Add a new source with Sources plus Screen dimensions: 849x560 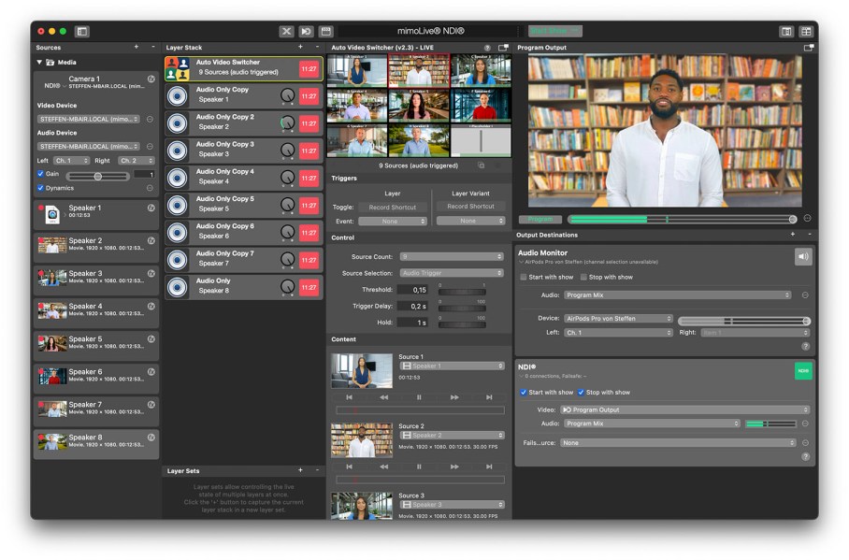(137, 47)
